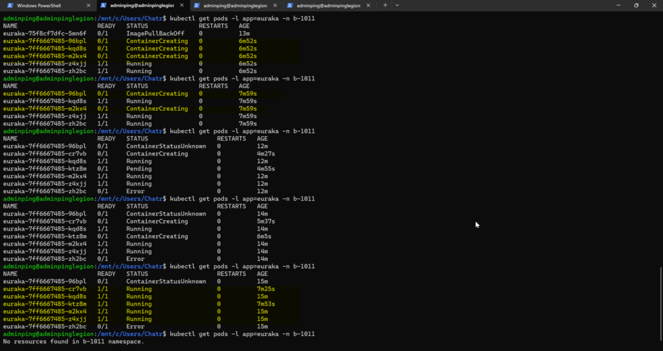Click the 13m age value
Viewport: 663px width, 351px height.
click(244, 34)
